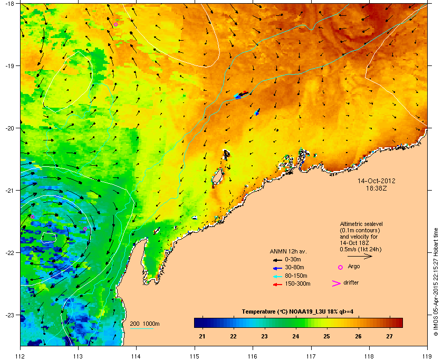The height and width of the screenshot is (359, 443).
Task: Click the longitude axis label 112
Action: 21,356
